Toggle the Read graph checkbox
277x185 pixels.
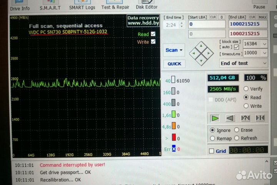pos(154,34)
